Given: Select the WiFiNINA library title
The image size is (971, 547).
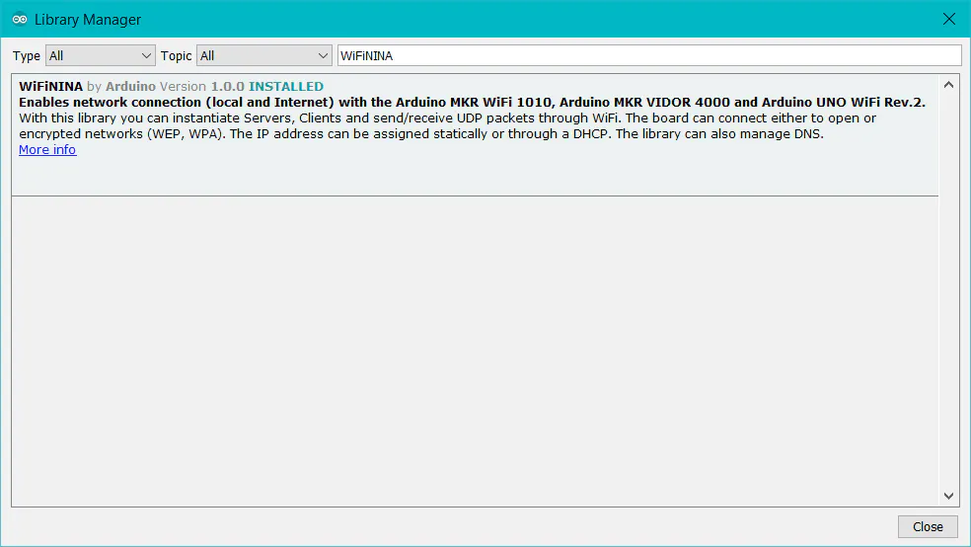Looking at the screenshot, I should click(x=50, y=87).
